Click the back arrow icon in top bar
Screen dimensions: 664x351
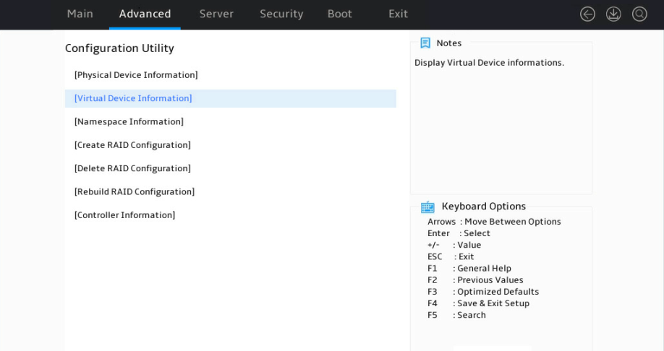tap(587, 14)
